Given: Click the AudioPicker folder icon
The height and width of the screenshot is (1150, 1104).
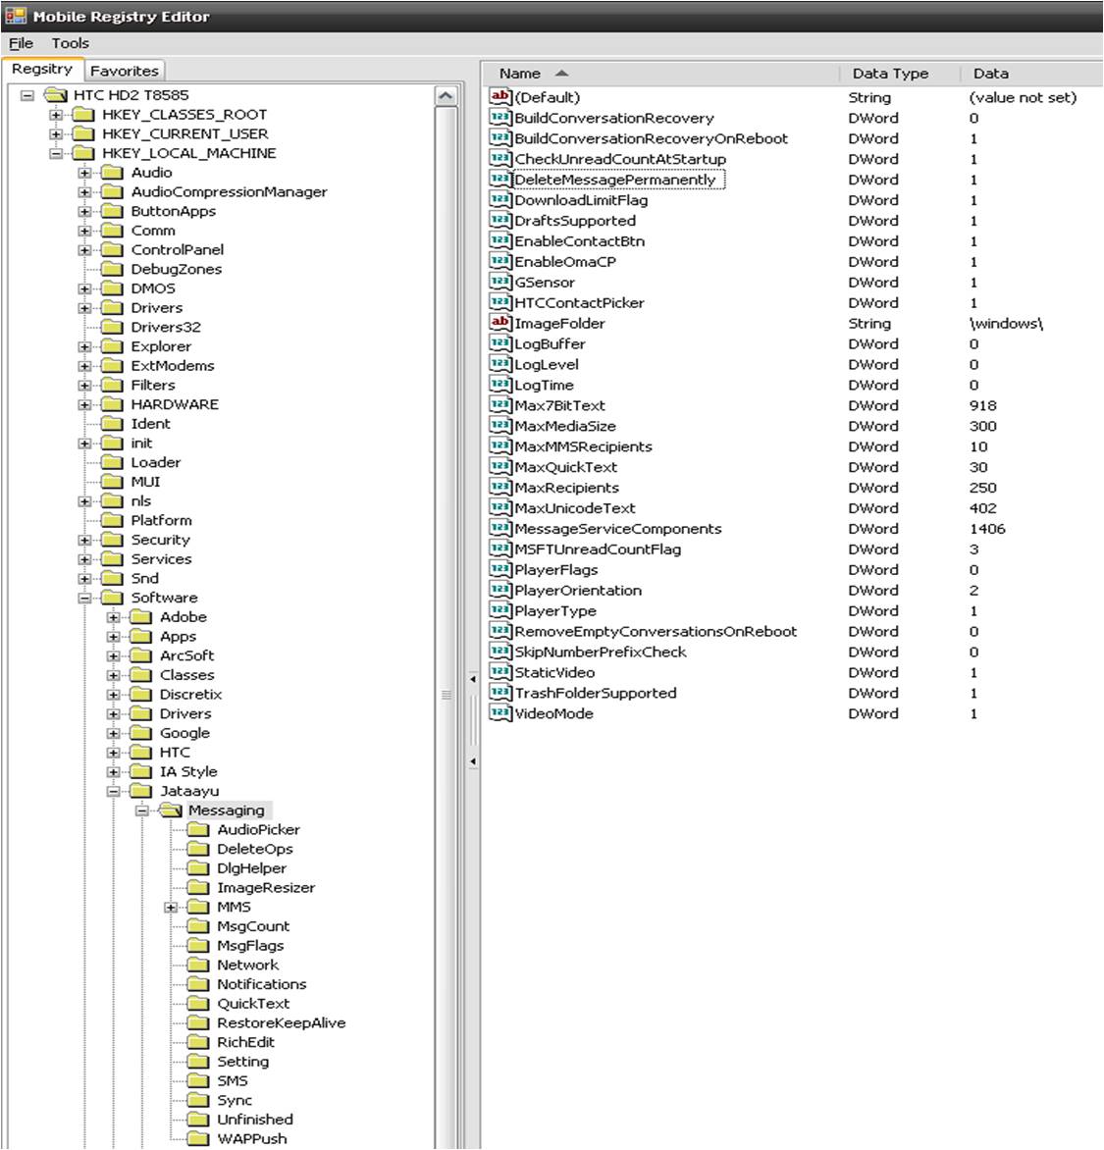Looking at the screenshot, I should point(197,829).
